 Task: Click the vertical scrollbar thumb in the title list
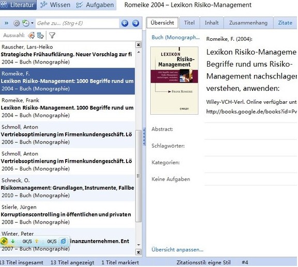click(x=138, y=176)
